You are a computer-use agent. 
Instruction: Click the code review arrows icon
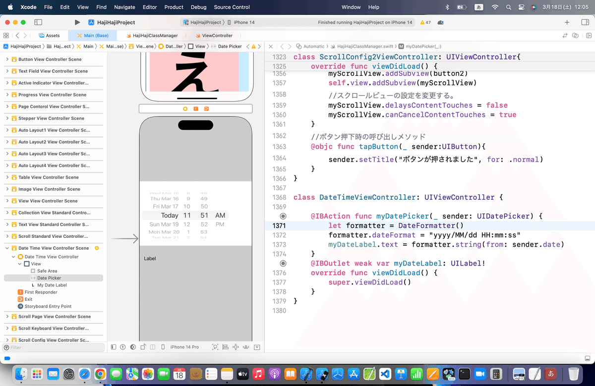point(565,36)
